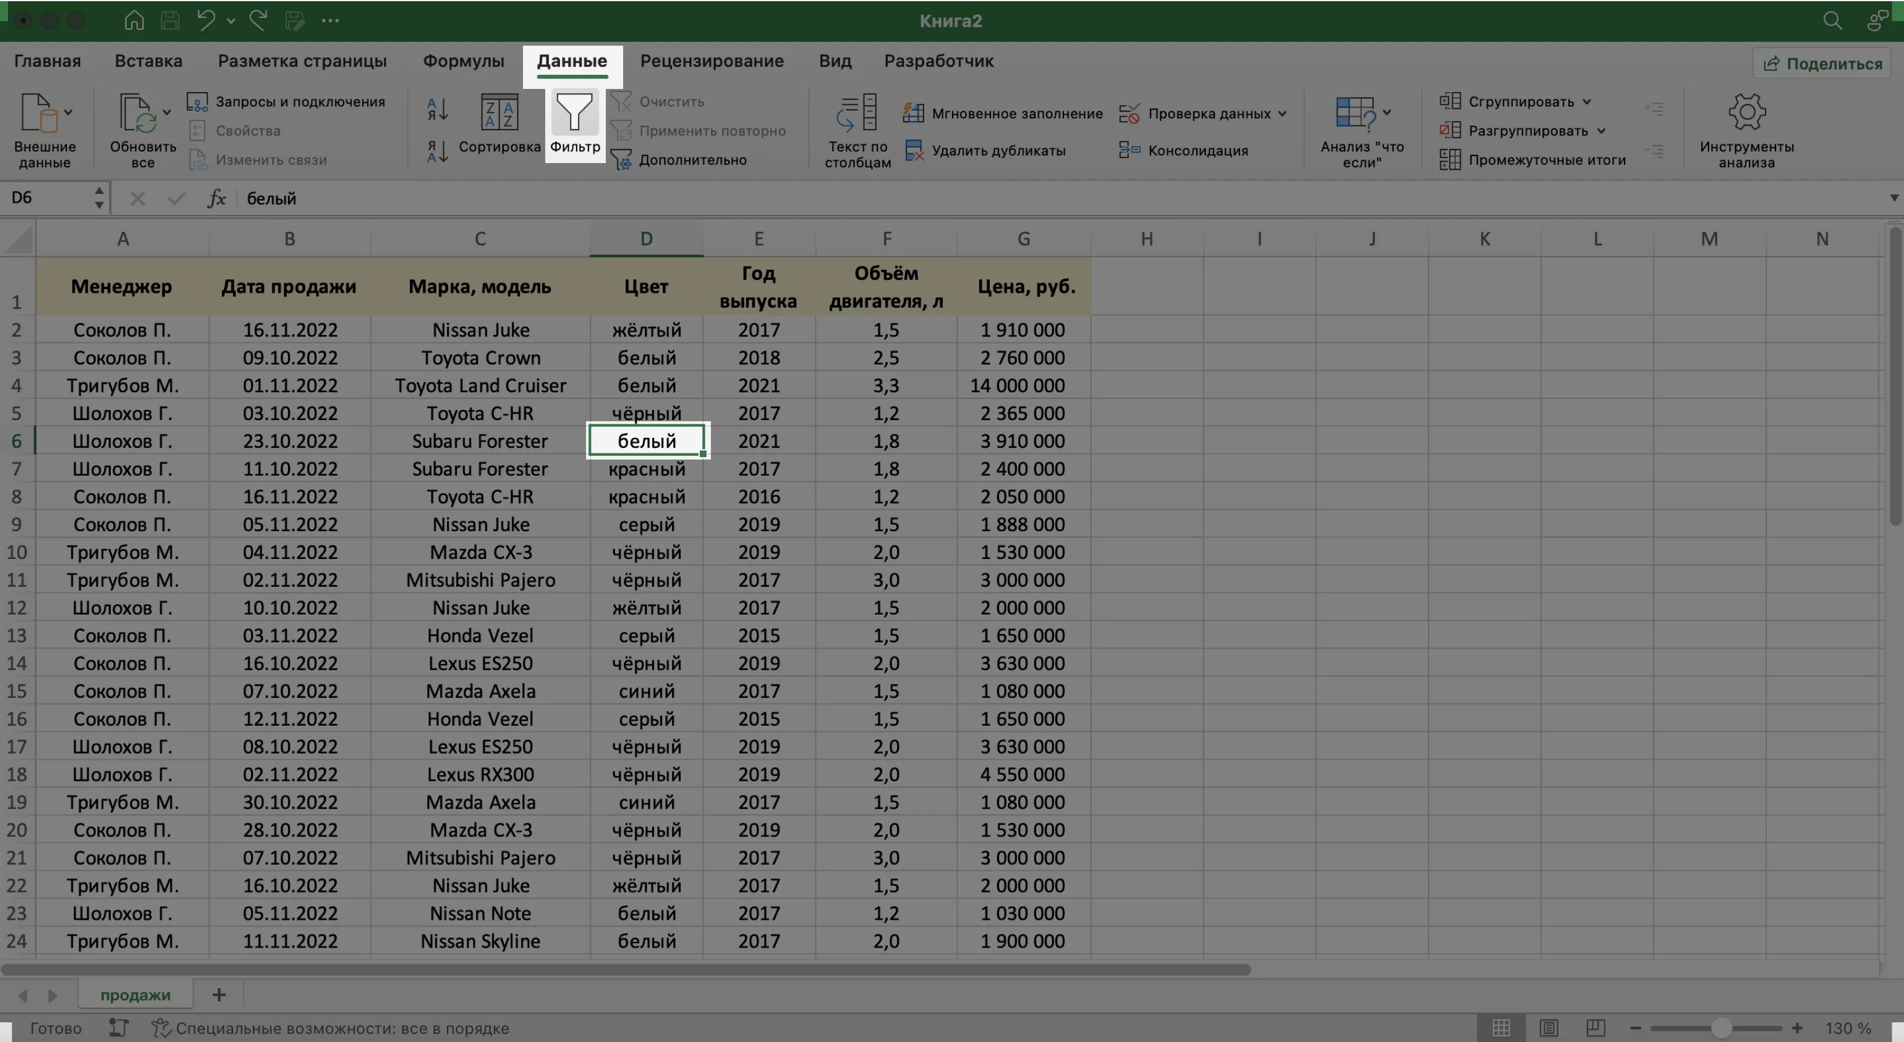Switch to Page Layout view
The width and height of the screenshot is (1904, 1042).
point(1549,1027)
